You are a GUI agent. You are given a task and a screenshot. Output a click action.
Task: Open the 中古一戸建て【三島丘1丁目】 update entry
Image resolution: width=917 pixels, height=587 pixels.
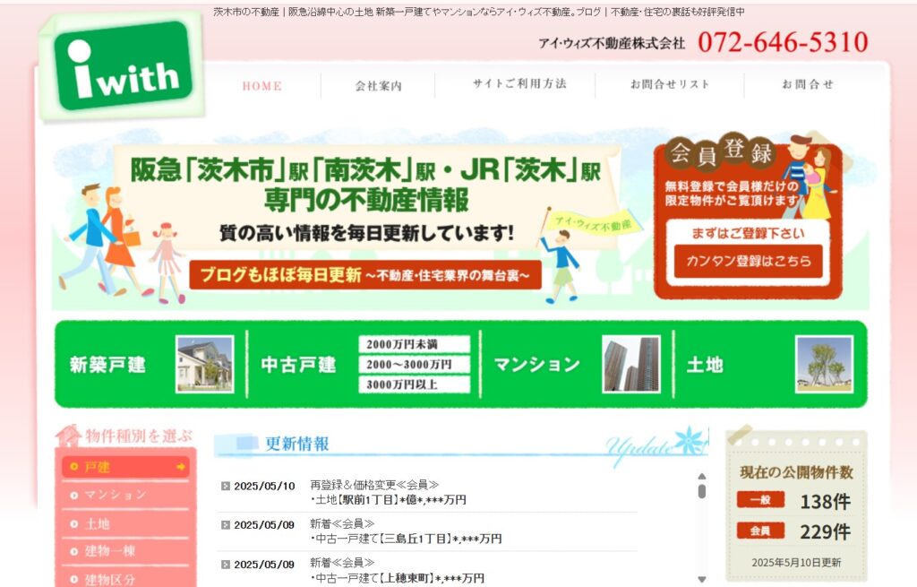[406, 539]
